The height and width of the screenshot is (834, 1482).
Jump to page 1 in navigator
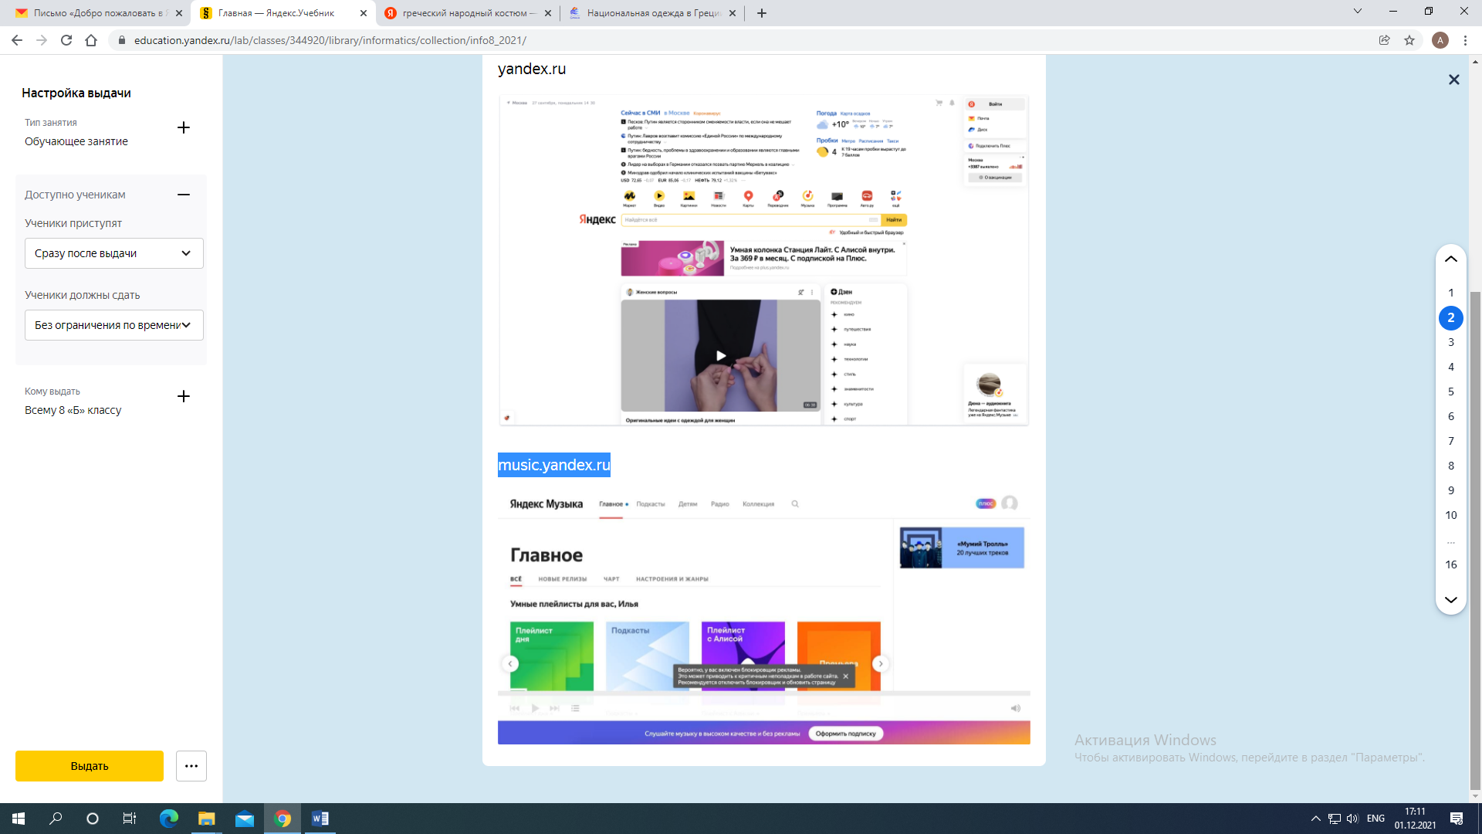tap(1451, 293)
